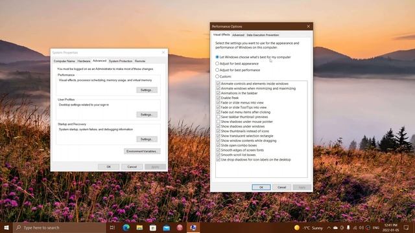Toggle Show thumbnails instead of icons
Viewport: 415px width, 233px height.
click(219, 131)
